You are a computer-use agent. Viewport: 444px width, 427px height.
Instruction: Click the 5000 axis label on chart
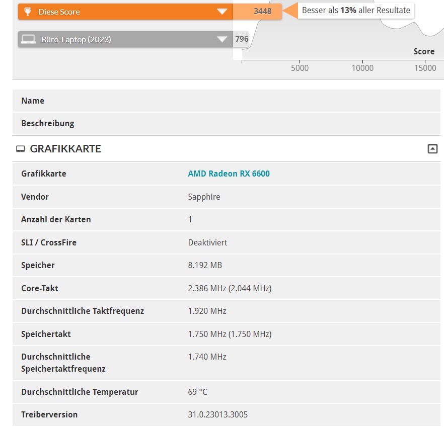pyautogui.click(x=300, y=68)
